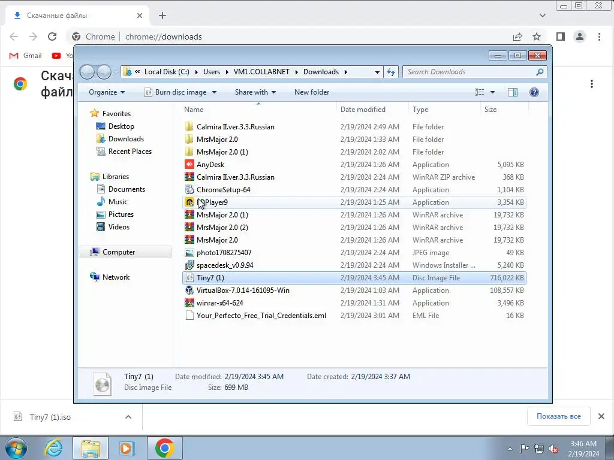The width and height of the screenshot is (614, 460).
Task: Click Показать все button in downloads bar
Action: point(558,416)
